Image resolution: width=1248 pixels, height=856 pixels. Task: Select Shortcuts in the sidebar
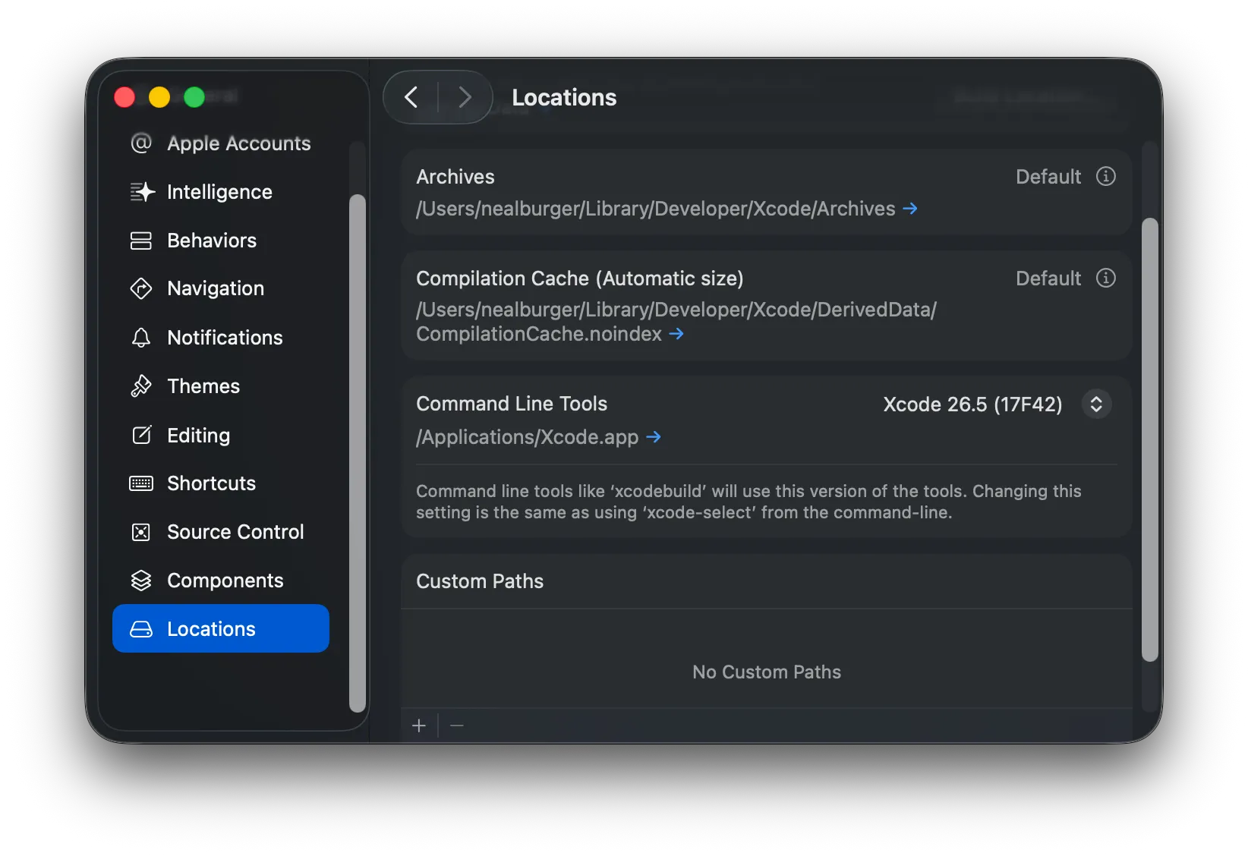(x=221, y=483)
